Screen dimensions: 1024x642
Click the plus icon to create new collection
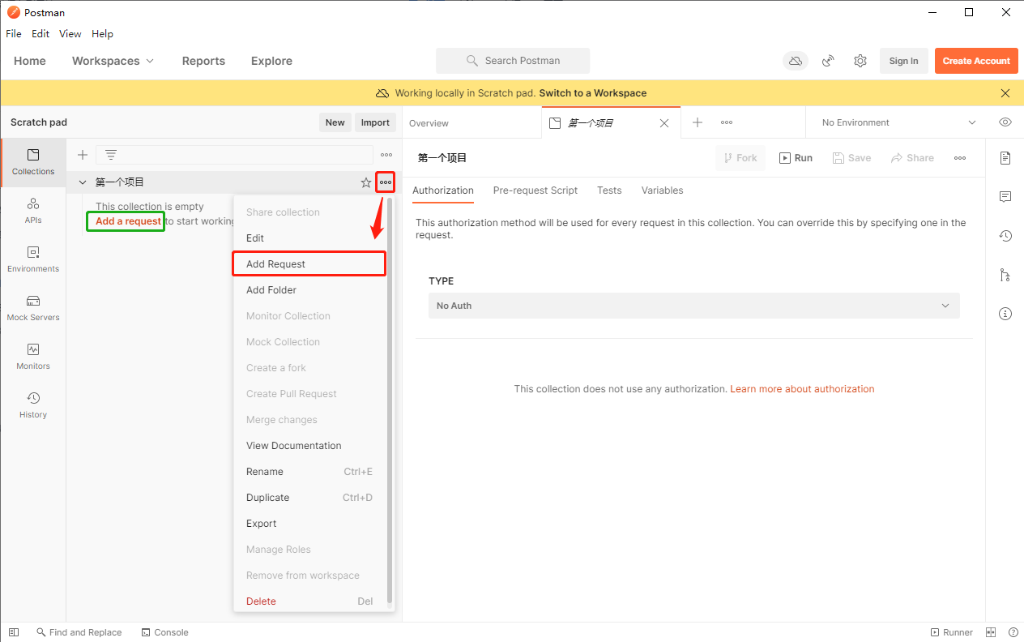click(x=83, y=155)
